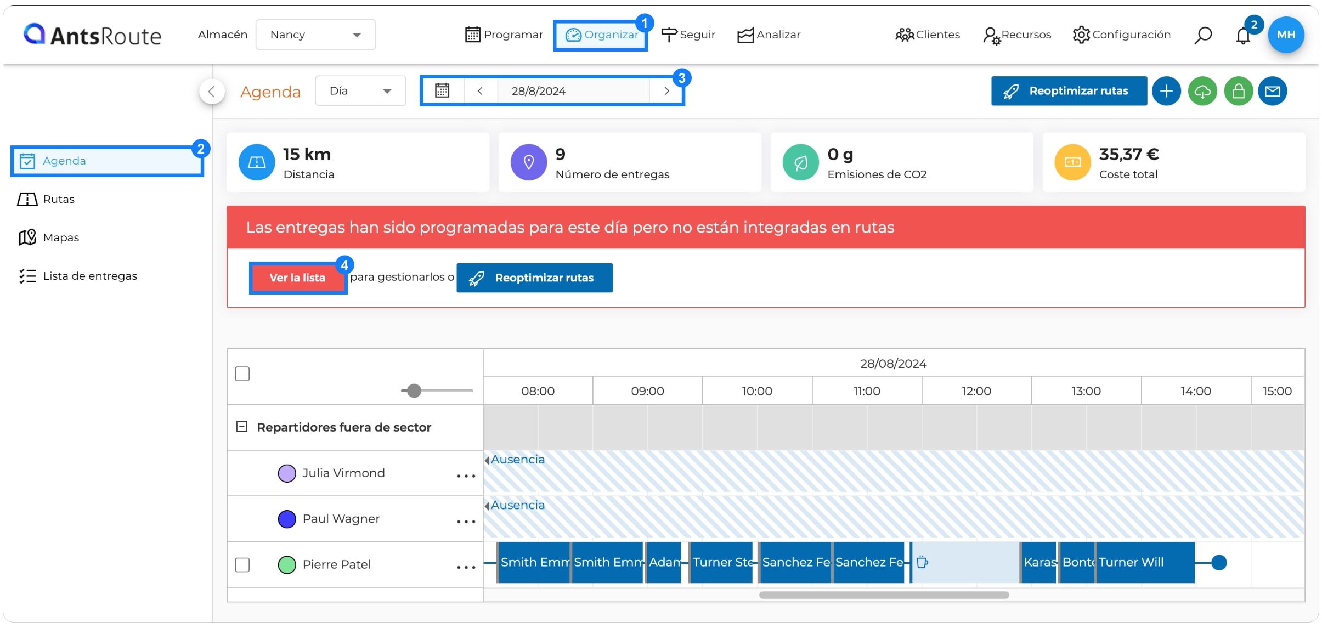Click Paul Wagner's blue color circle
Screen dimensions: 1322x628
coord(287,519)
